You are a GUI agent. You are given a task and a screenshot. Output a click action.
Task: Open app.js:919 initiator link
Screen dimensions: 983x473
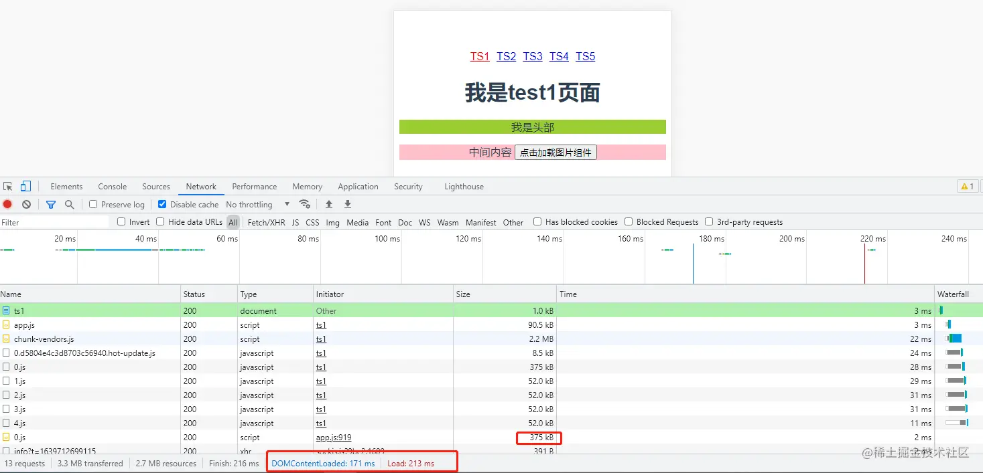coord(334,438)
